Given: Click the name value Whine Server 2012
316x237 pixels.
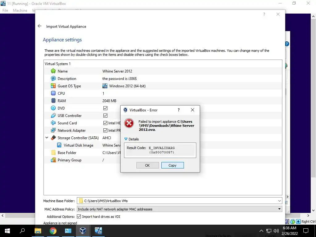Looking at the screenshot, I should point(117,71).
